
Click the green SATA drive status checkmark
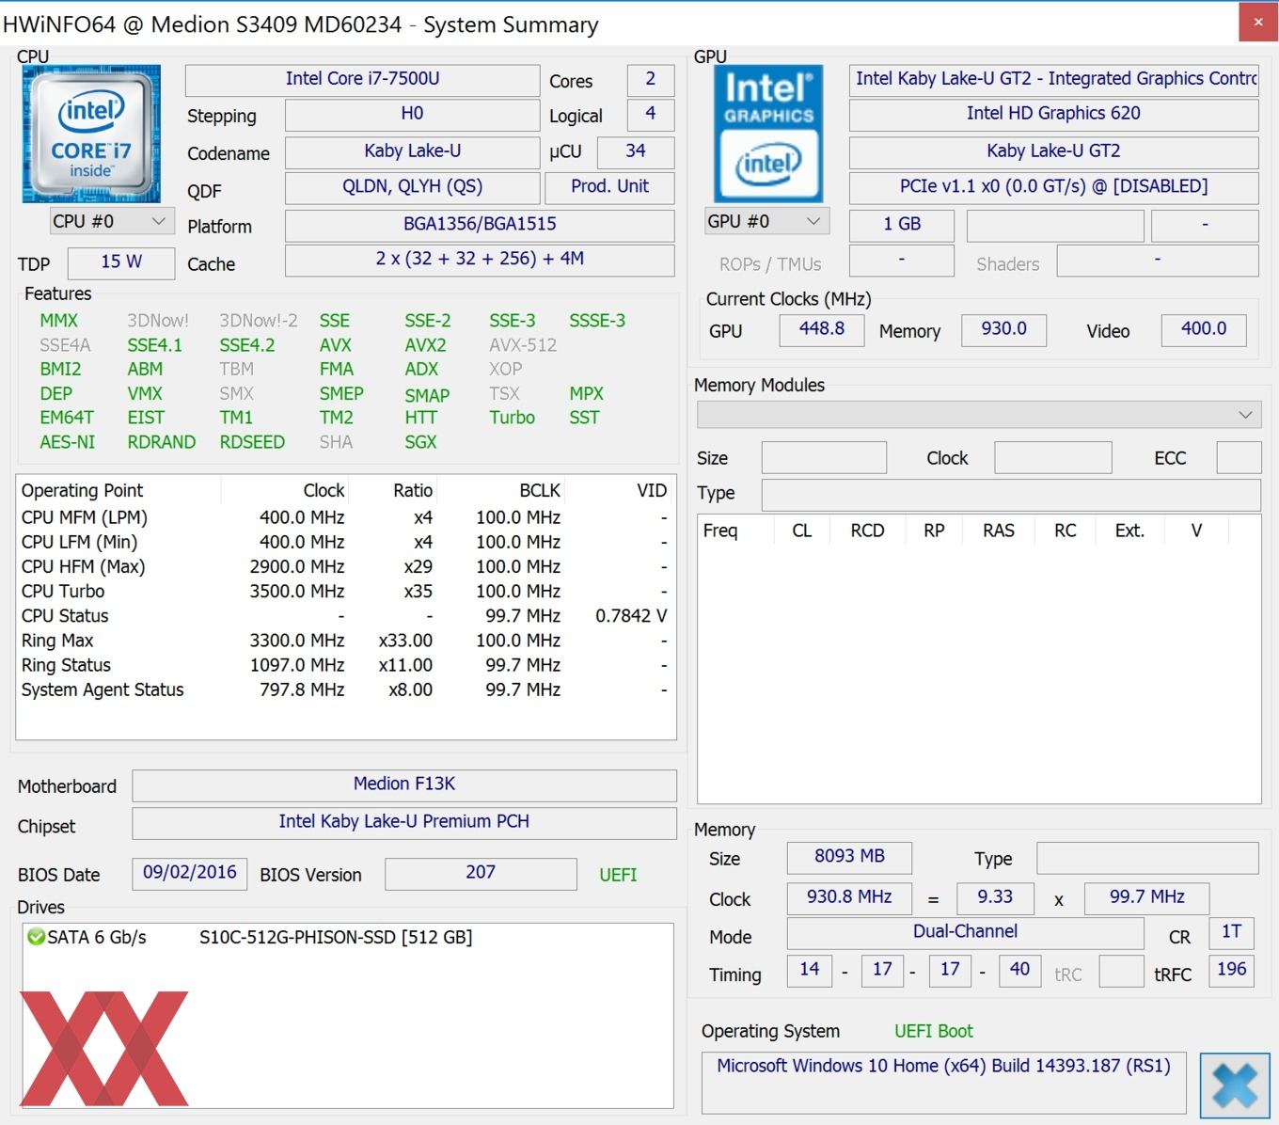(36, 937)
